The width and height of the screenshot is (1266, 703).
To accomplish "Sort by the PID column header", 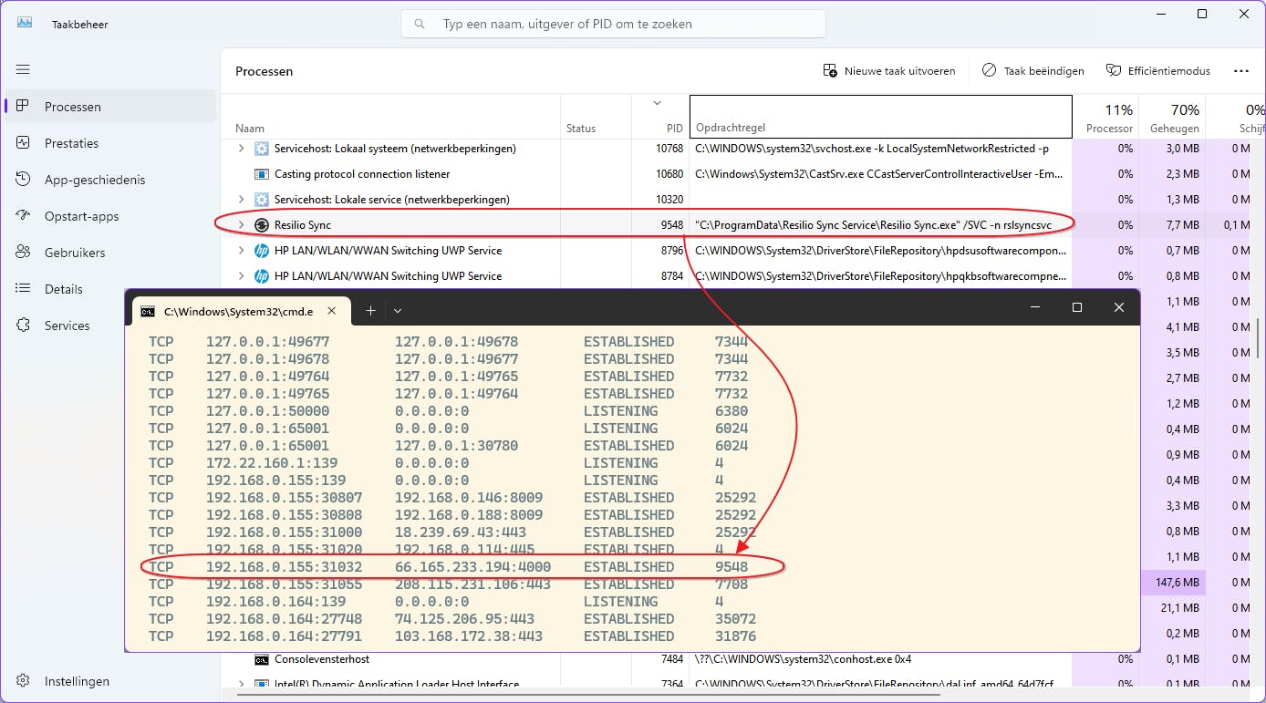I will pos(674,129).
